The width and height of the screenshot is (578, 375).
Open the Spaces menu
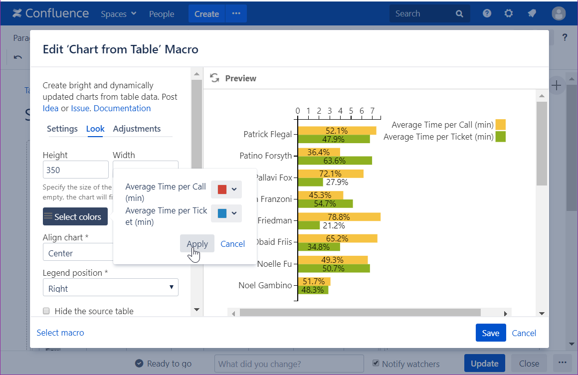pyautogui.click(x=118, y=14)
